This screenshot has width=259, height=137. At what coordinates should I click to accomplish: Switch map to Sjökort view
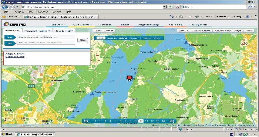[134, 38]
